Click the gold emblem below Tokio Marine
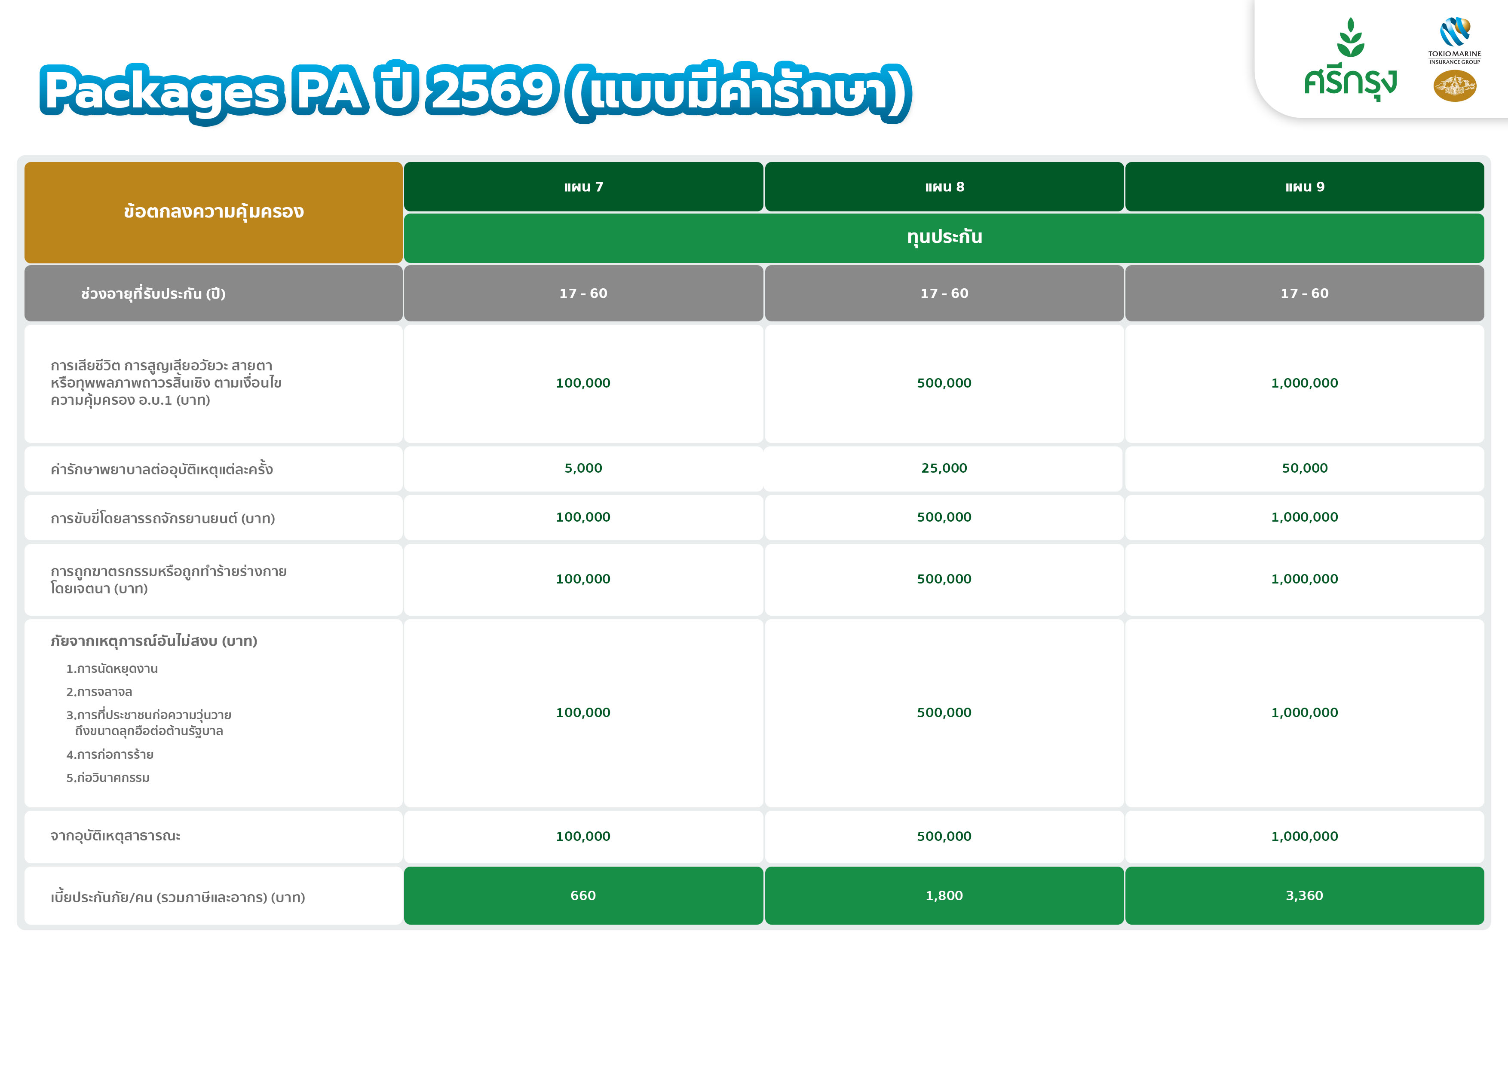The image size is (1508, 1066). (1454, 86)
